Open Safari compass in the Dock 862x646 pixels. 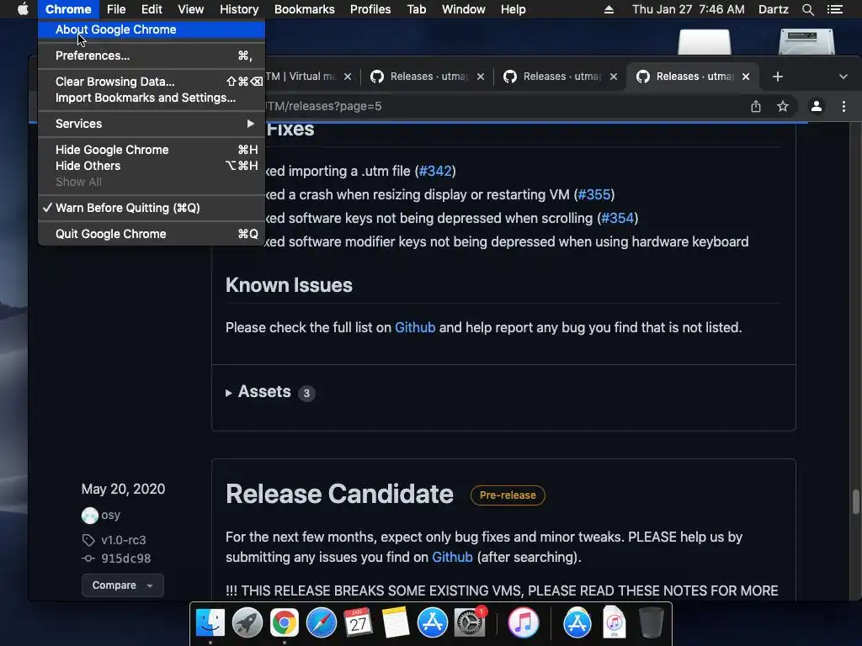(x=321, y=623)
